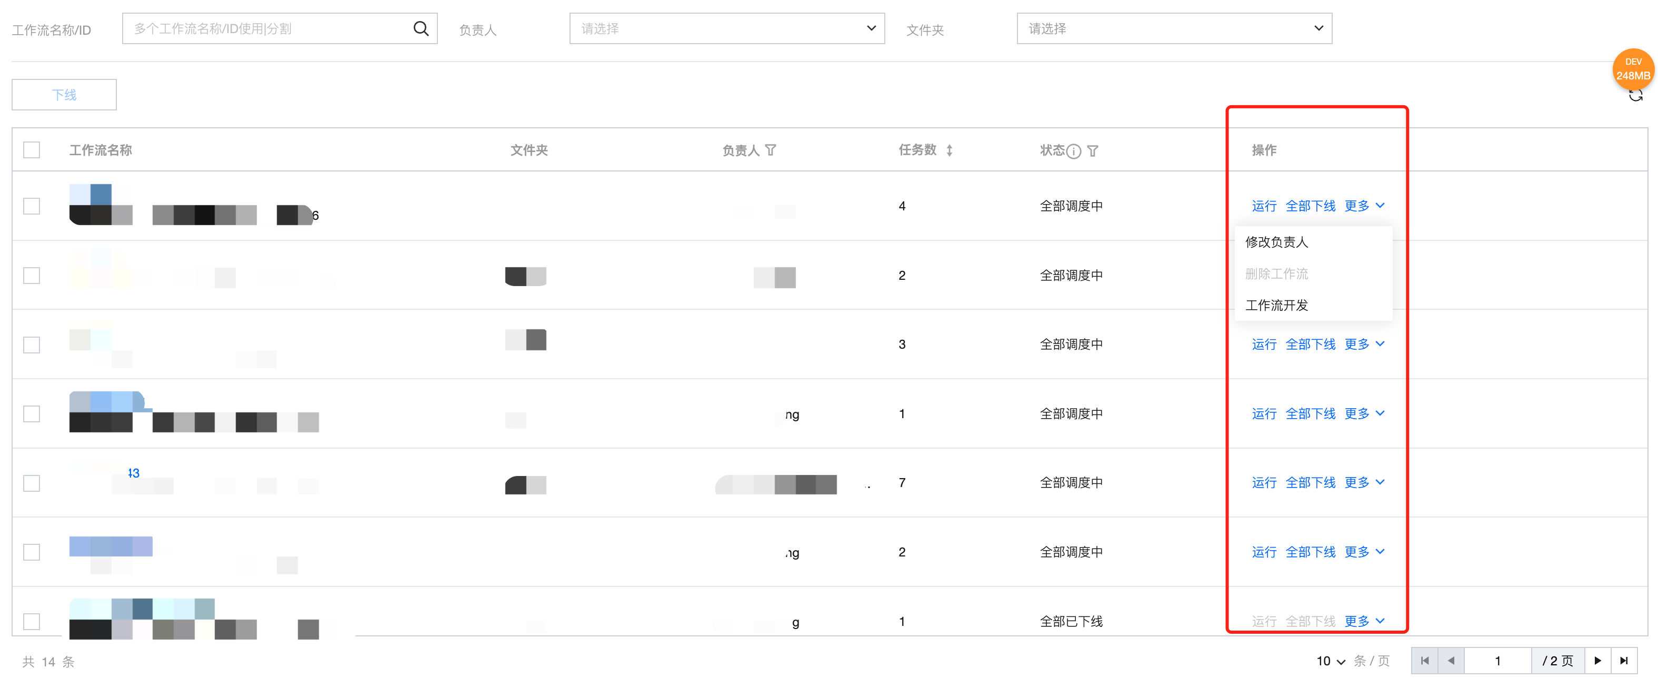Click the 状态 column filter icon
The height and width of the screenshot is (689, 1658).
coord(1092,151)
